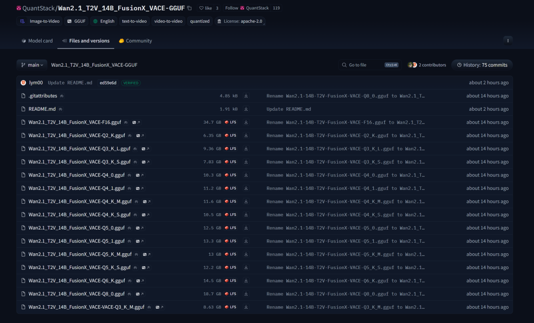Download the Q2_K.gguf file
Screen dimensions: 534x323
pos(246,136)
